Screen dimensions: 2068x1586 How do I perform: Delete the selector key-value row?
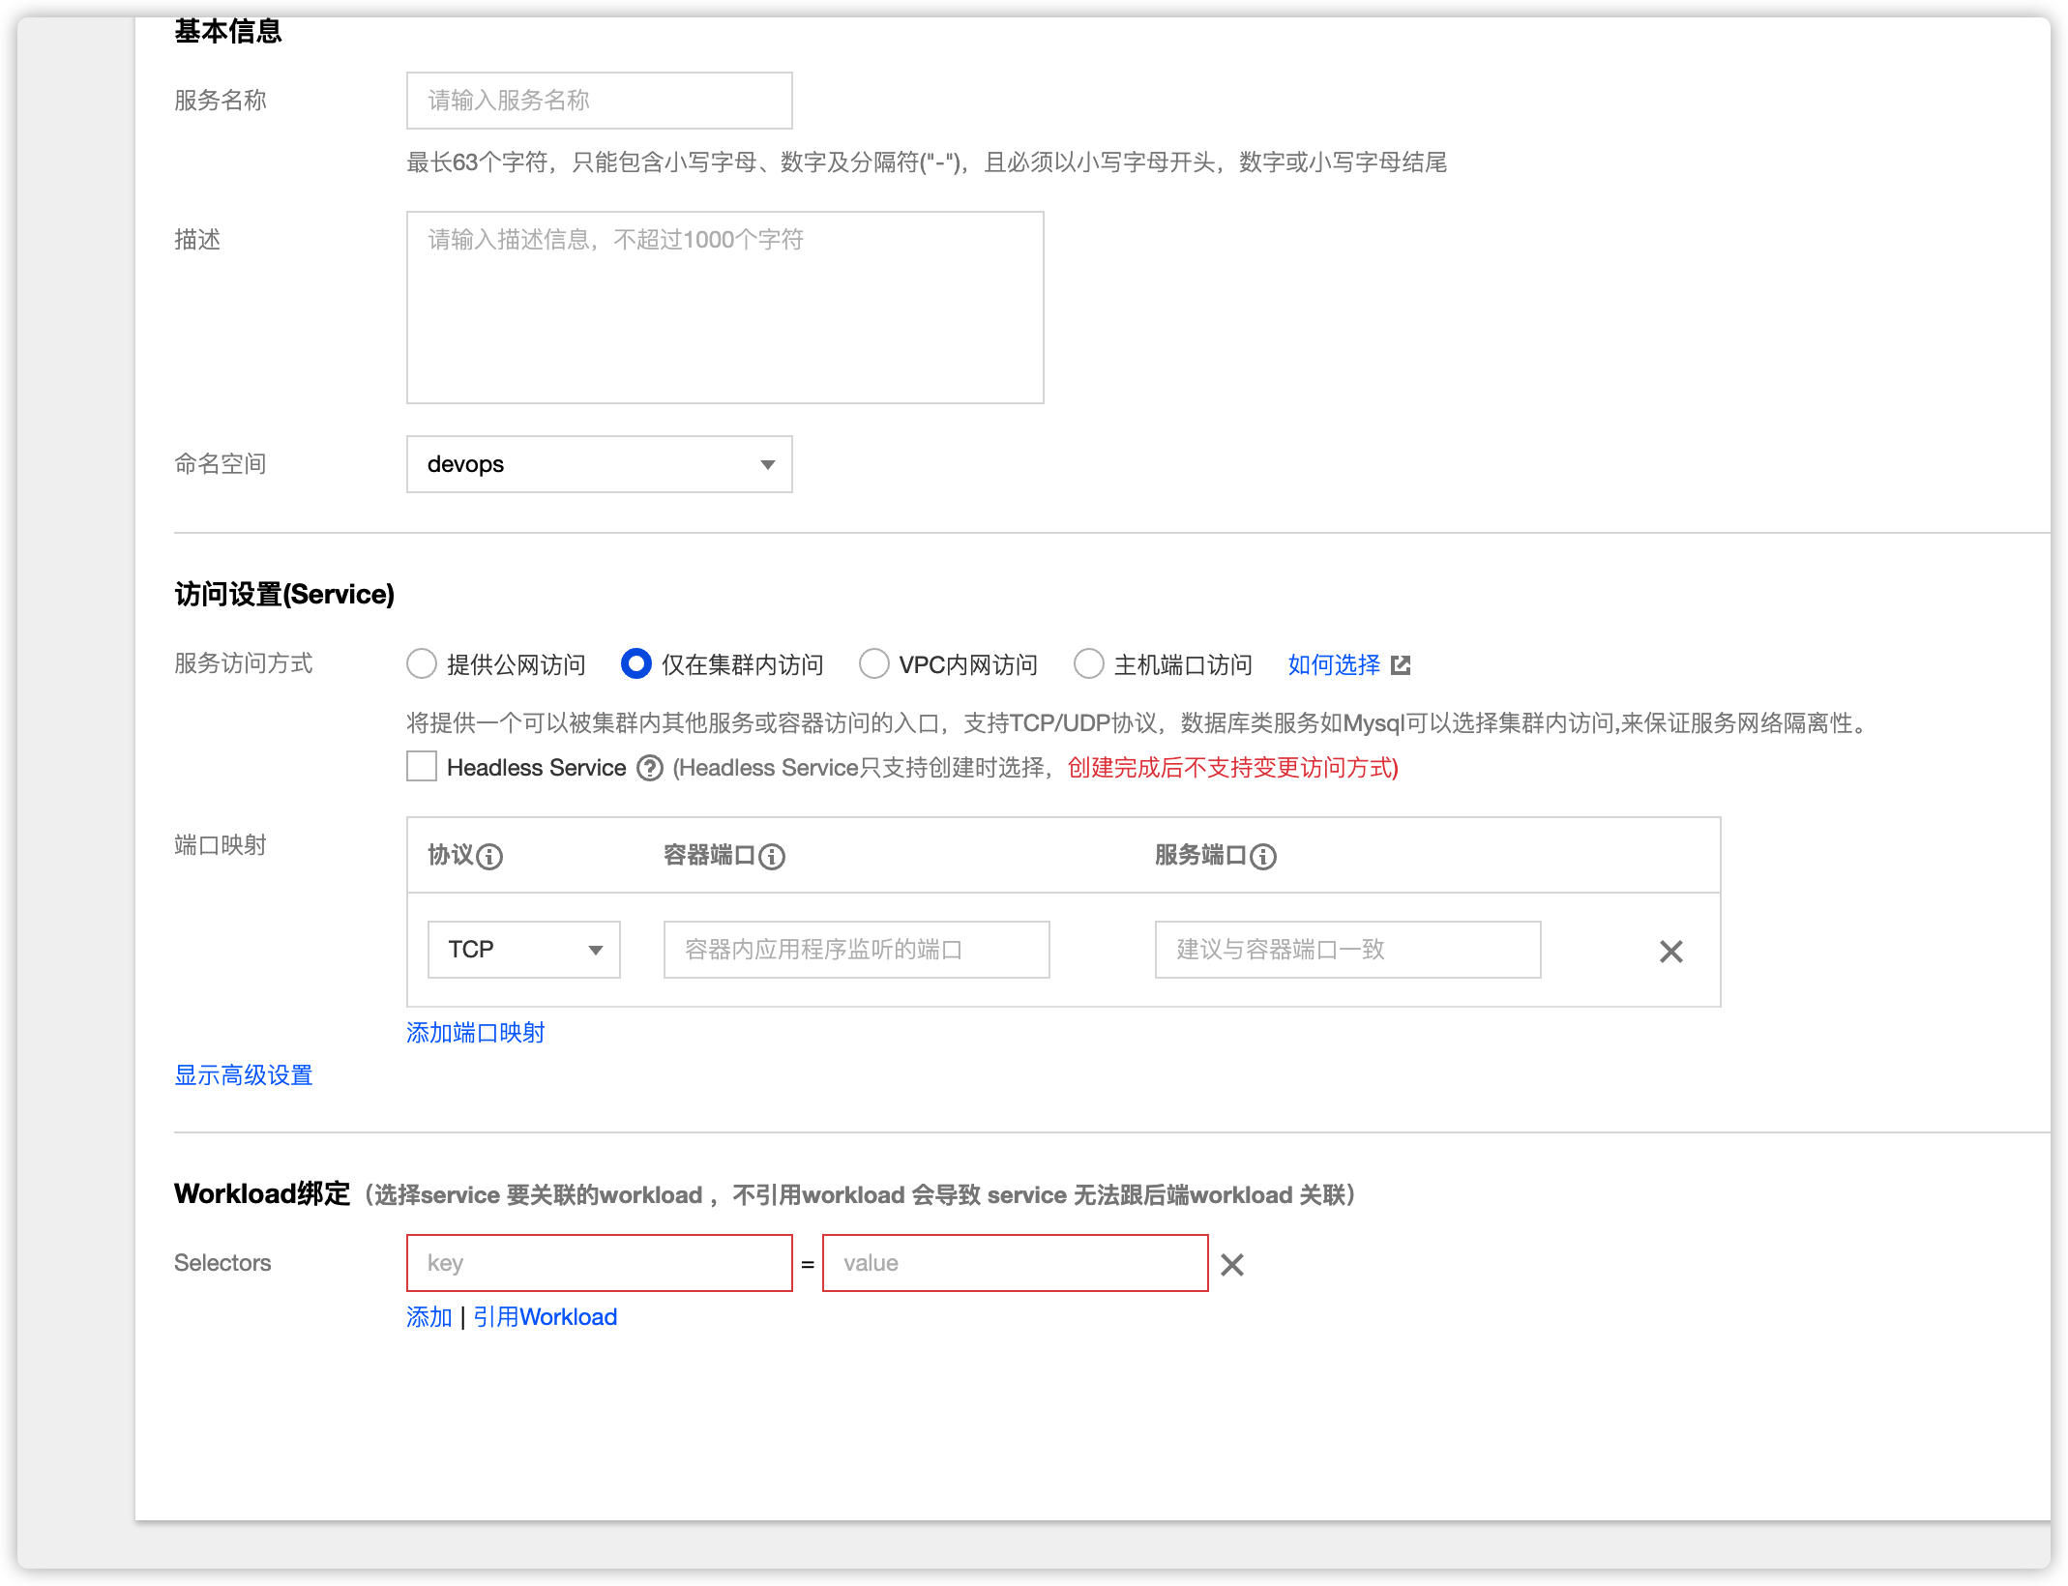(1231, 1265)
